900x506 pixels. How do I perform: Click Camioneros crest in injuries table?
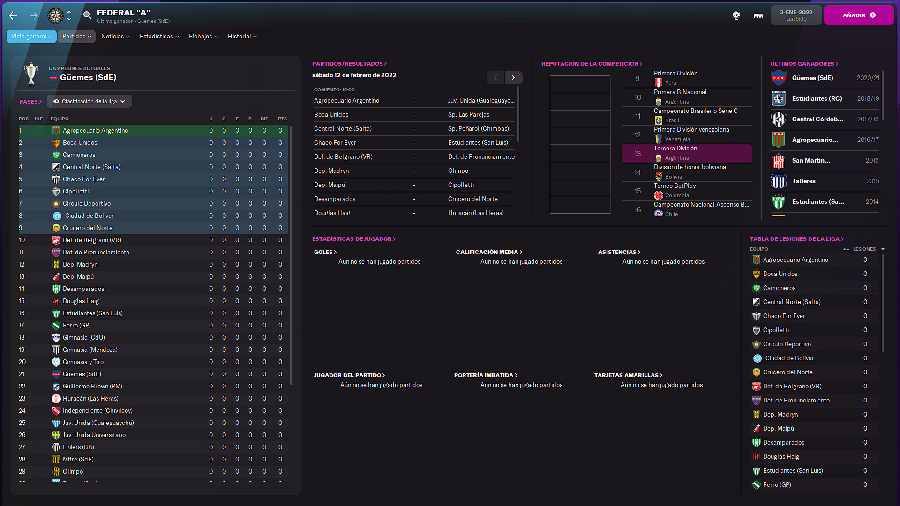(x=757, y=288)
